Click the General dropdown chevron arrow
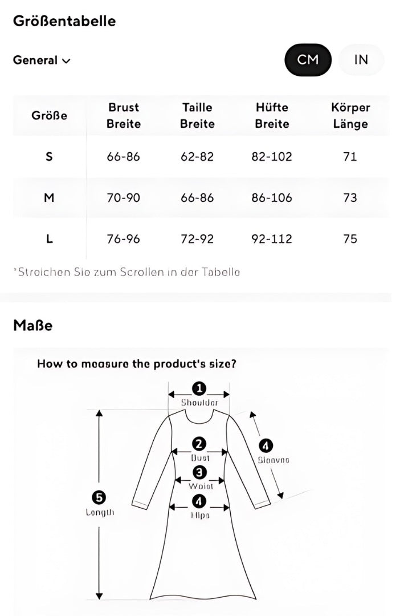The image size is (404, 616). pos(66,60)
